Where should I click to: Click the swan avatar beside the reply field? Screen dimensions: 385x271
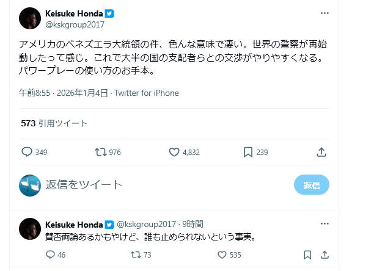[30, 185]
